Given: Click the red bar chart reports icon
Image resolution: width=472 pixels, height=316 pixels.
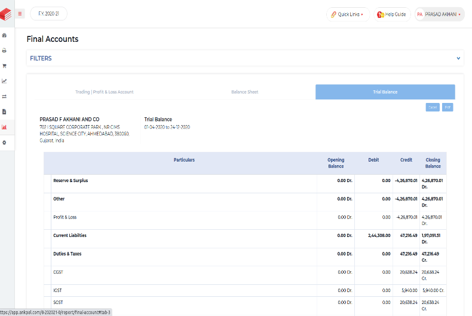Looking at the screenshot, I should click(5, 127).
